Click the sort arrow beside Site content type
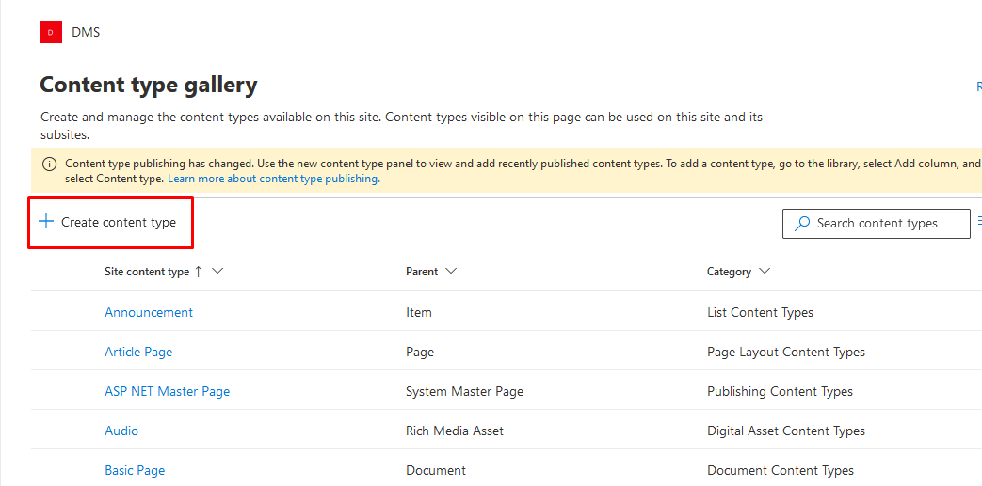Viewport: 982px width, 486px height. (198, 272)
